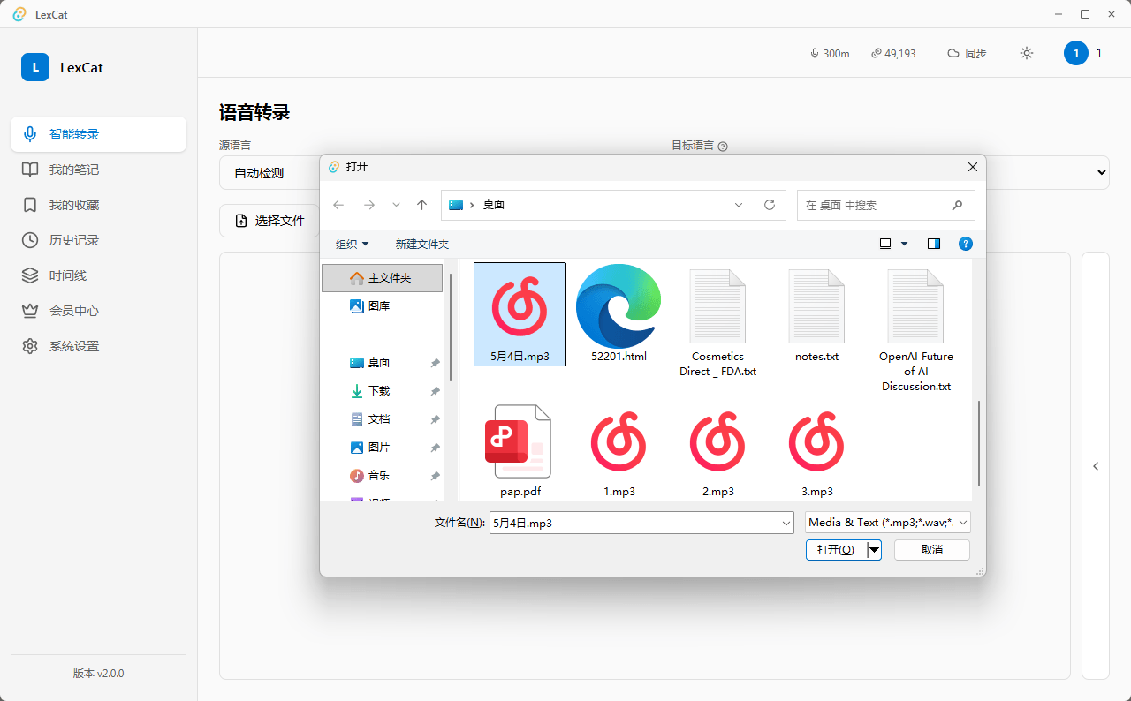Click the split arrow beside 打开 button

[874, 550]
